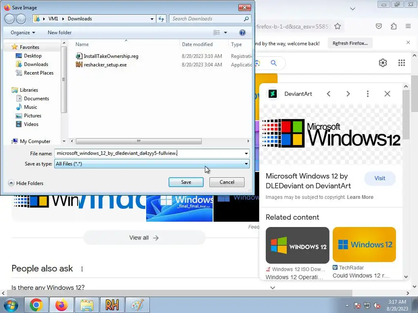
Task: Refresh the Downloads folder listing
Action: click(x=161, y=19)
